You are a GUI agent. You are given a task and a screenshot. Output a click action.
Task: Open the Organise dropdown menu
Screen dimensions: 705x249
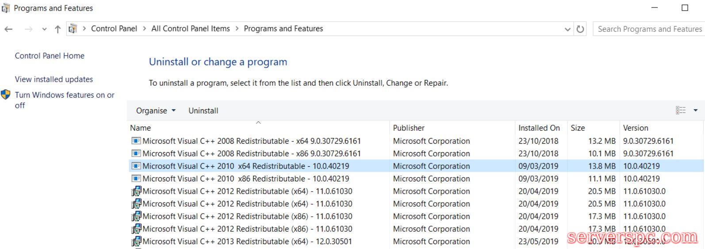coord(156,111)
